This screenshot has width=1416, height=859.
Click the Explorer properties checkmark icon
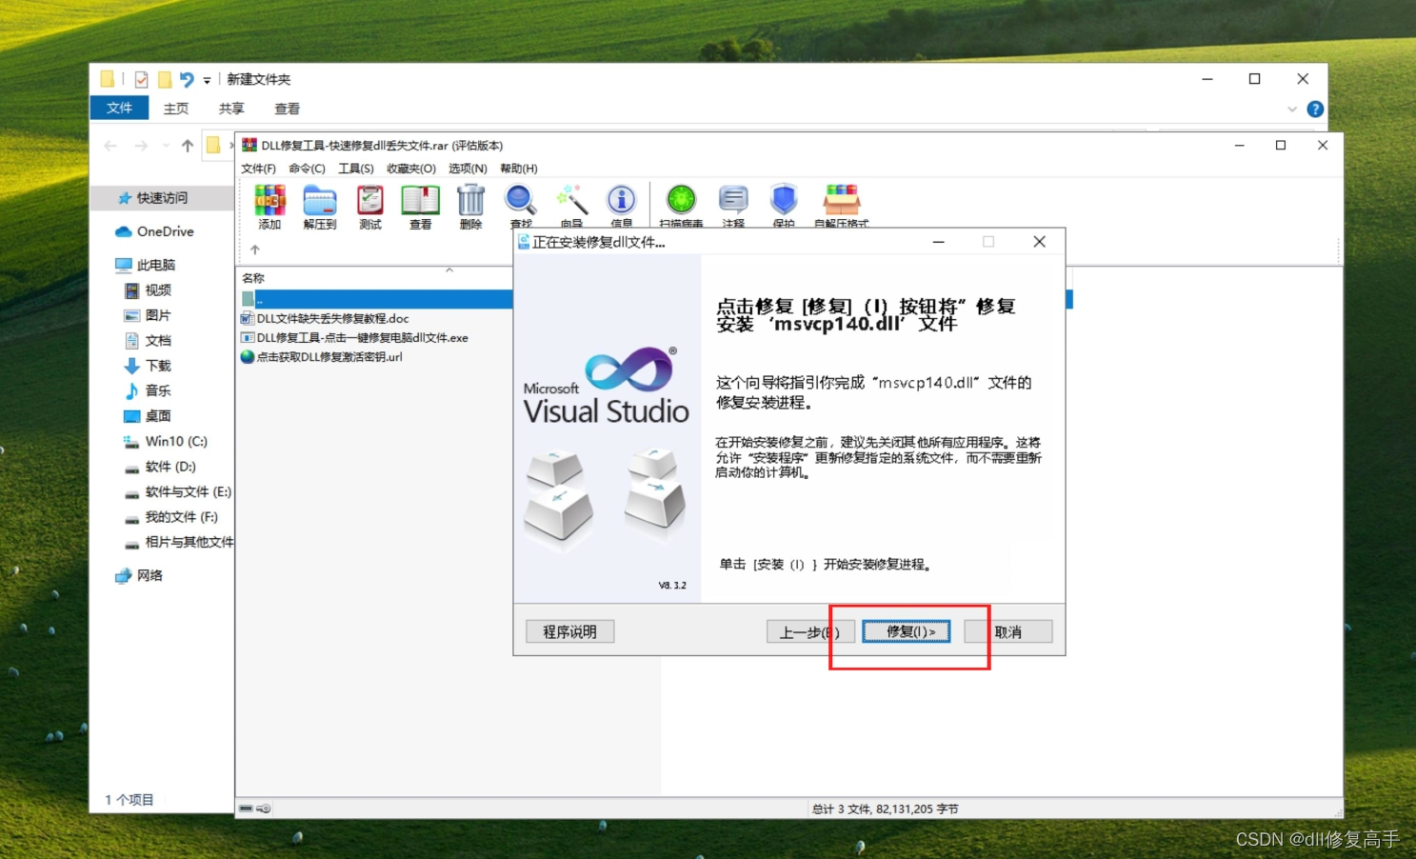coord(141,79)
